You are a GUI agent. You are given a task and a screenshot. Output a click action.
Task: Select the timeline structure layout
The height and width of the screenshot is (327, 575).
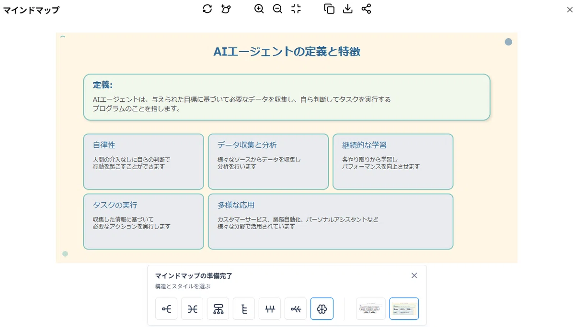pos(270,309)
